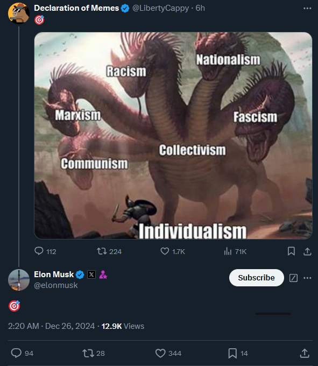The width and height of the screenshot is (318, 366).
Task: Open more options menu on Elon's post
Action: coord(307,278)
